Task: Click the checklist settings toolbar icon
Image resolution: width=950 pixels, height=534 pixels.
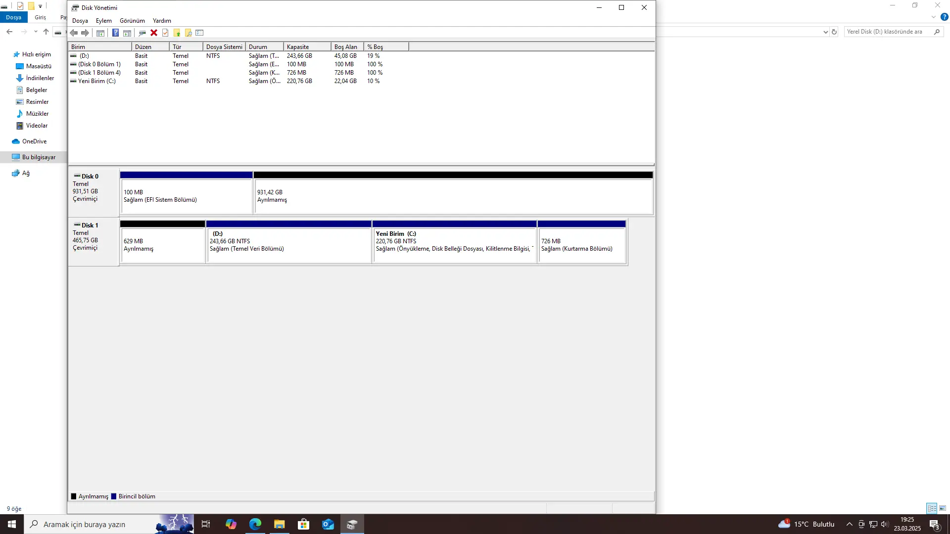Action: [199, 33]
